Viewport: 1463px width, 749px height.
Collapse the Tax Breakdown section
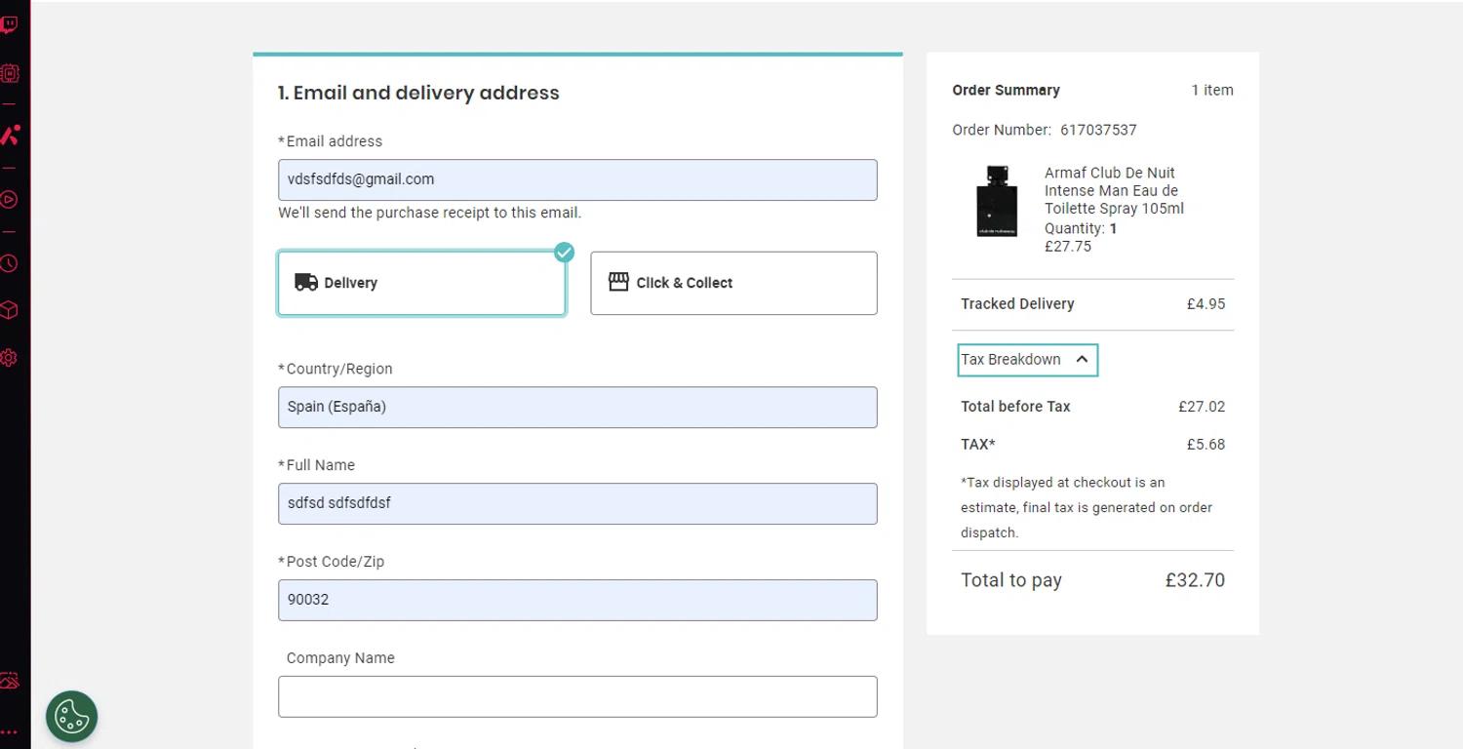pyautogui.click(x=1027, y=360)
